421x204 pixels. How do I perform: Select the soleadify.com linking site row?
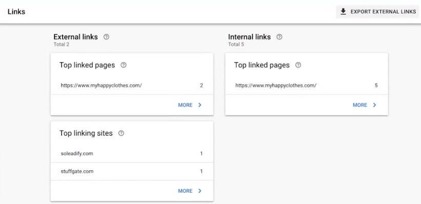(x=132, y=154)
